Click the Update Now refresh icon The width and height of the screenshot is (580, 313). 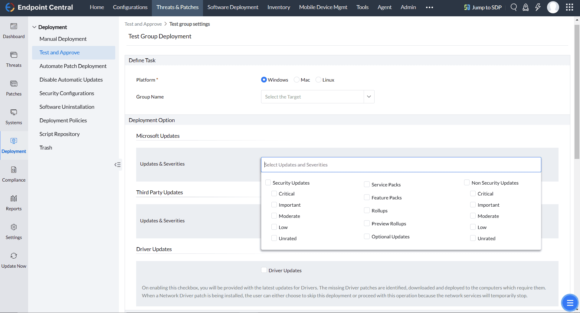click(x=14, y=256)
